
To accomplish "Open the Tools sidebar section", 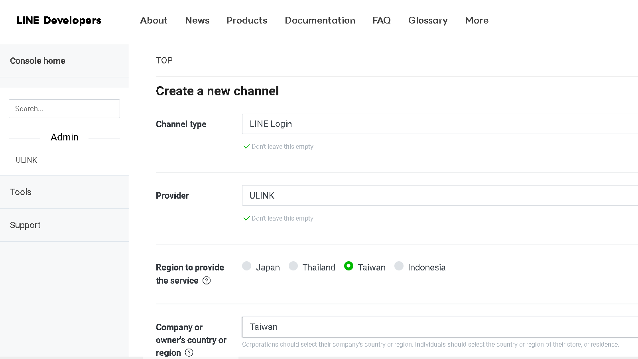I will (64, 192).
